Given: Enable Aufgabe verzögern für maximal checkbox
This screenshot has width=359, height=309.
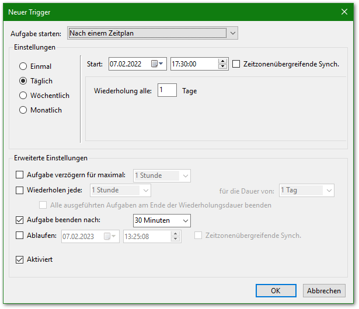Looking at the screenshot, I should (x=20, y=175).
